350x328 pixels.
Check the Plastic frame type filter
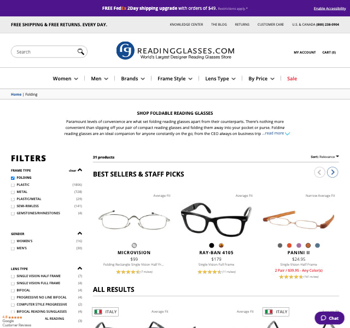pos(13,185)
